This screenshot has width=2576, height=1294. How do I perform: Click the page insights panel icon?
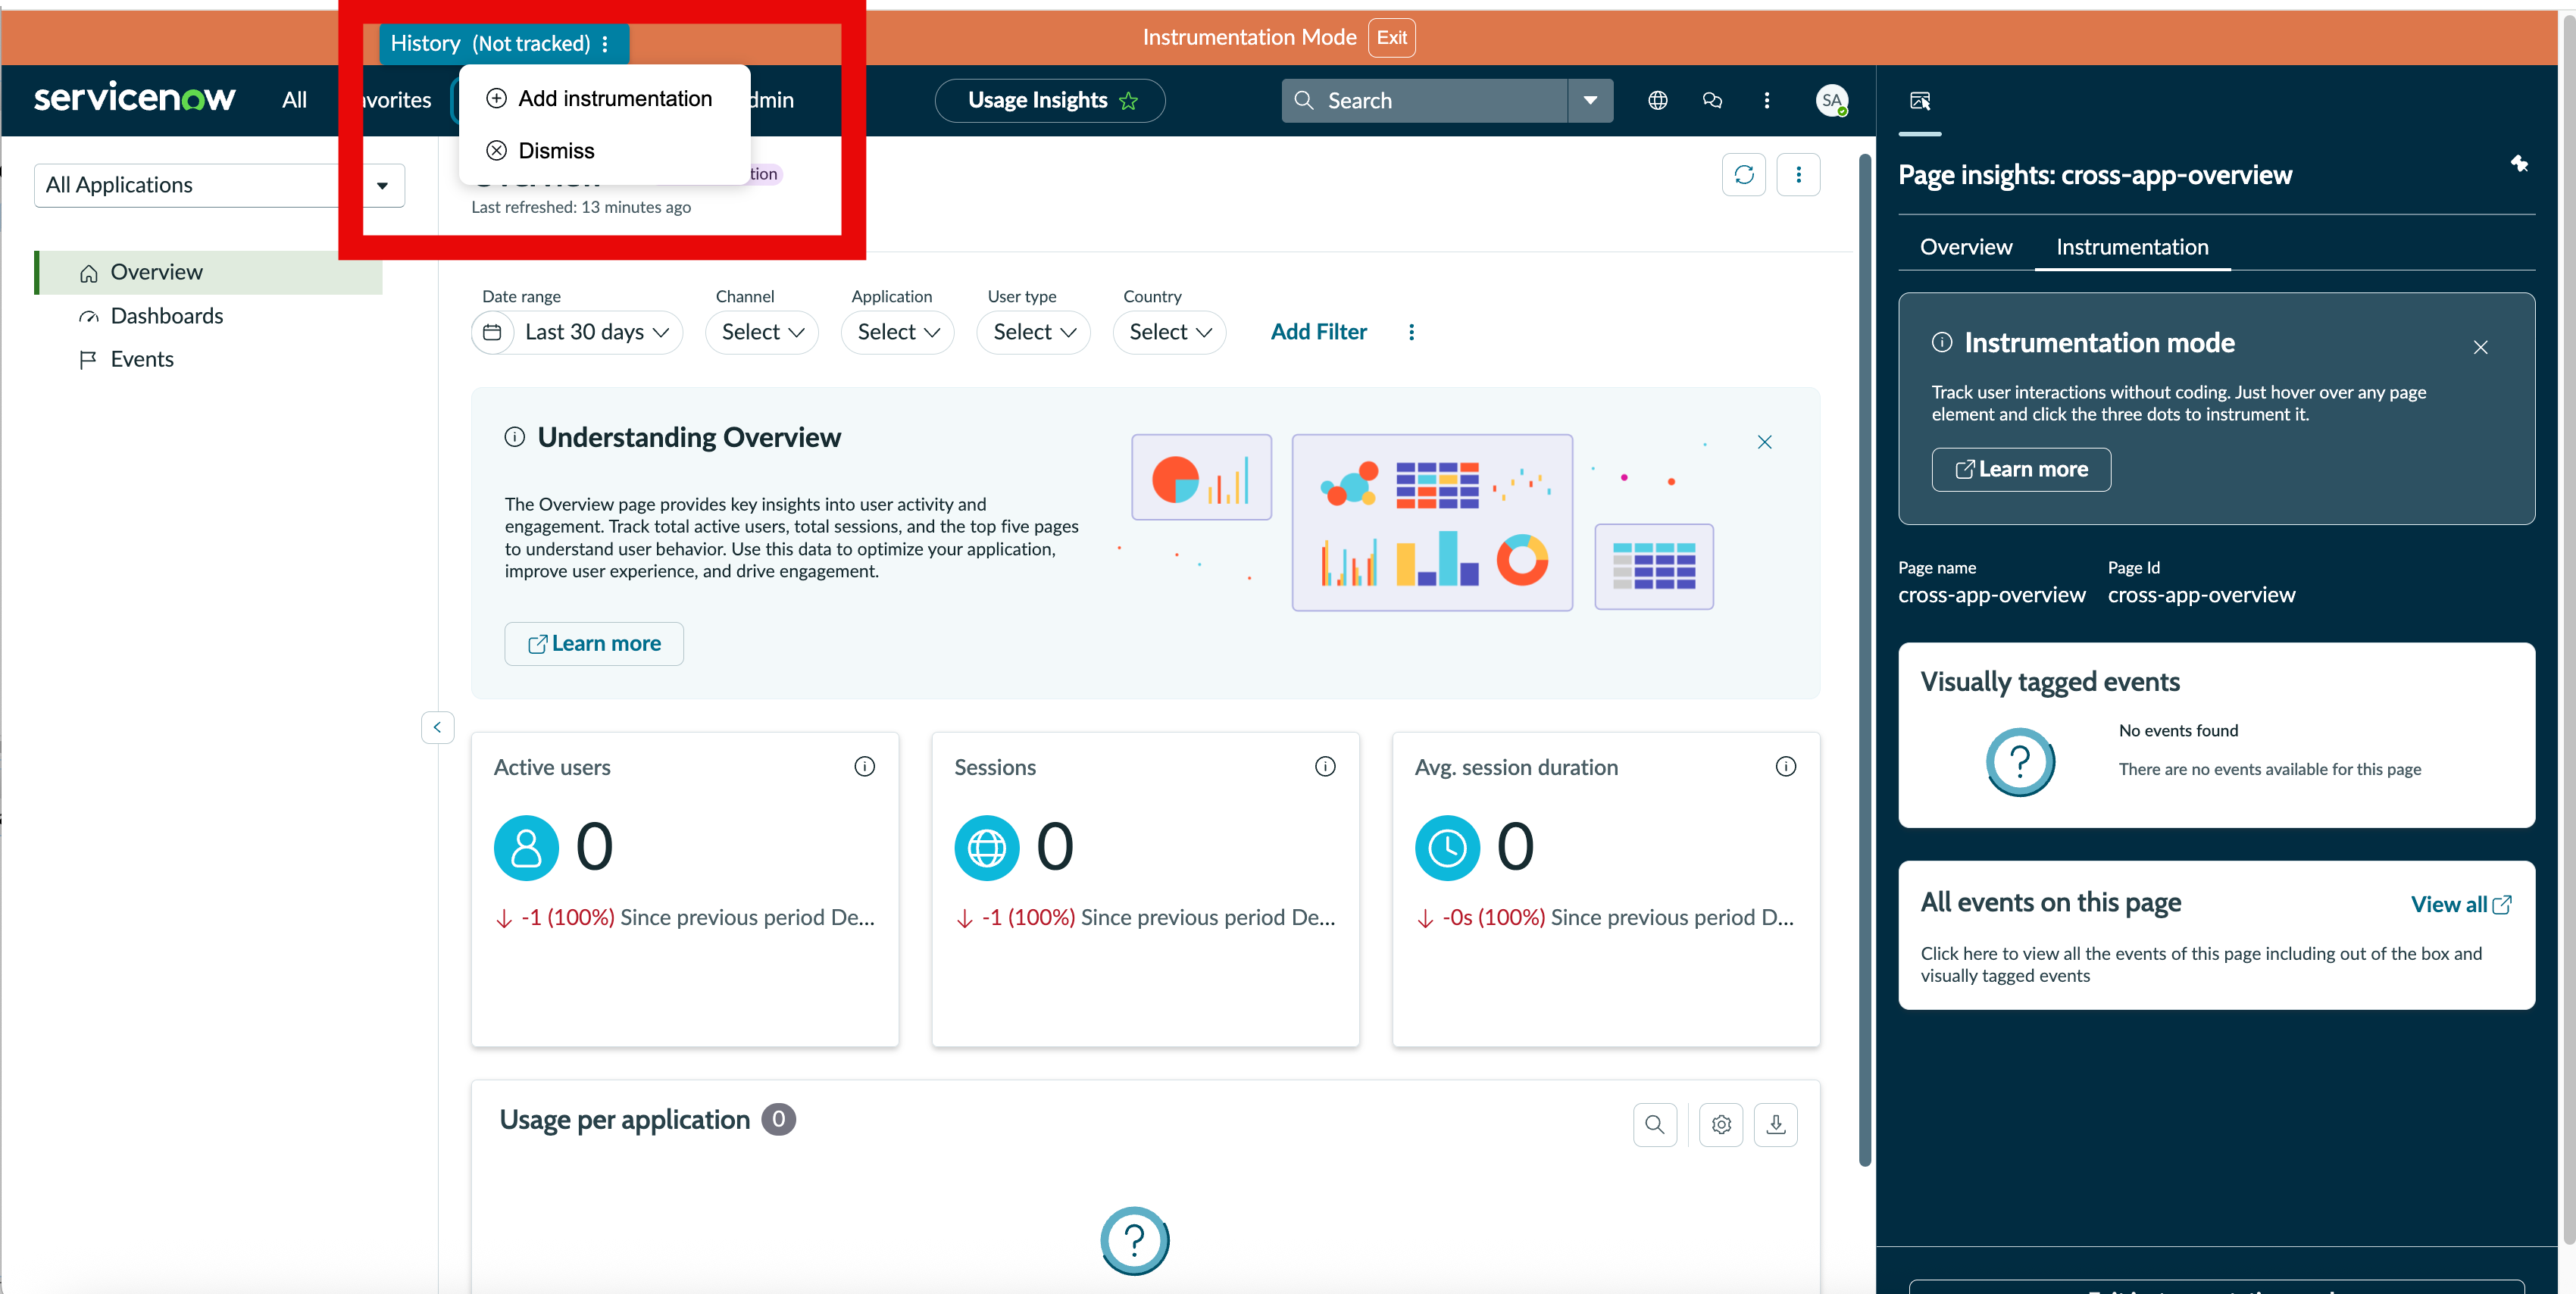(1919, 101)
